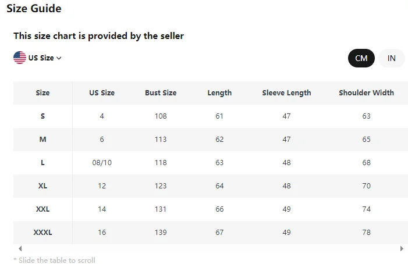
Task: Select the XXL size row
Action: (x=42, y=209)
